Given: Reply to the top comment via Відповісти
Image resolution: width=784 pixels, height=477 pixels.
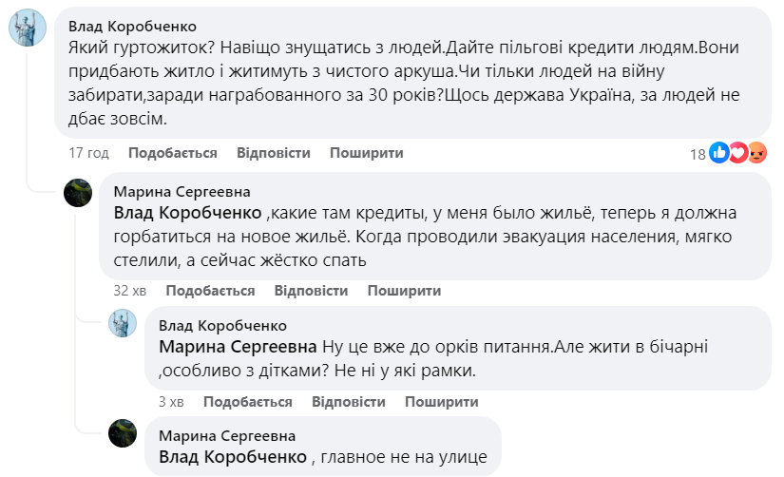Looking at the screenshot, I should [x=274, y=153].
